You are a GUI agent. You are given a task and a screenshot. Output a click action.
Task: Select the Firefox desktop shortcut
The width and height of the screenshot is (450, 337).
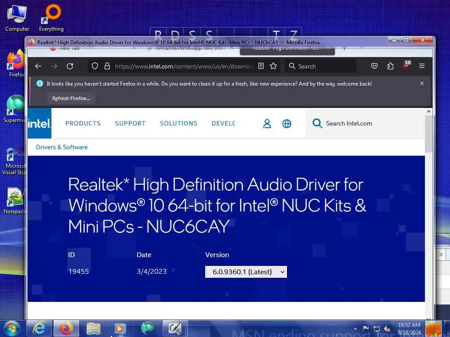coord(16,63)
